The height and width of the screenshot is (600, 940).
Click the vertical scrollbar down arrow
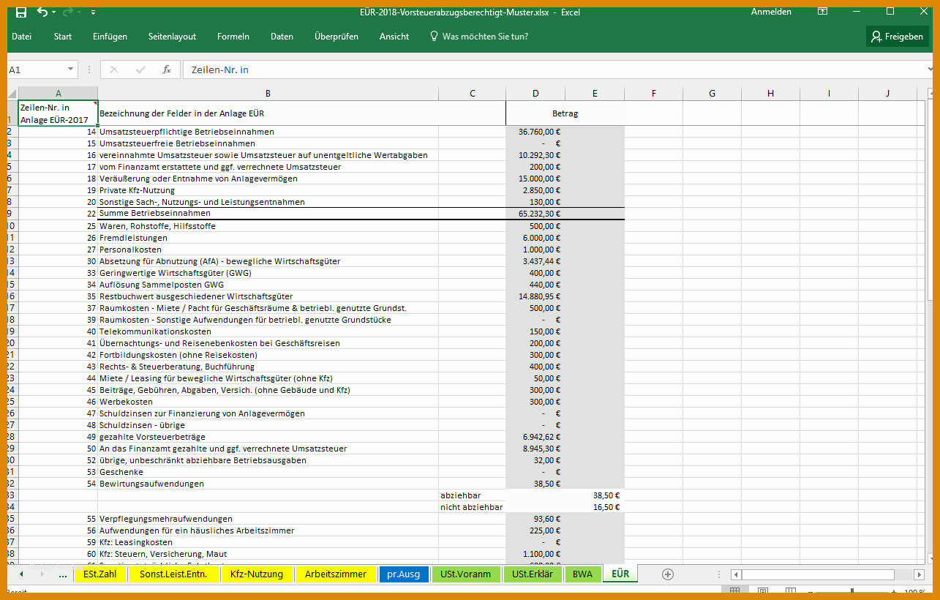pyautogui.click(x=931, y=560)
